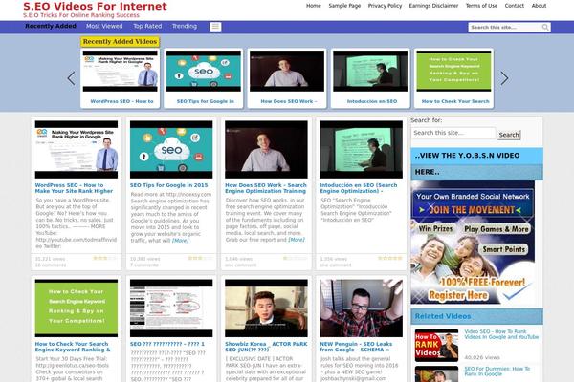Click the Recently Added Videos yellow heading
This screenshot has height=382, width=574.
[x=121, y=42]
